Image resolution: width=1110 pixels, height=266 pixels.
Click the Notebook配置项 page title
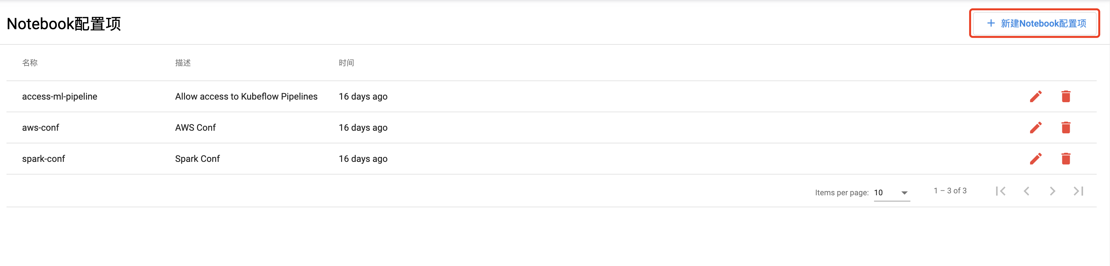[64, 24]
